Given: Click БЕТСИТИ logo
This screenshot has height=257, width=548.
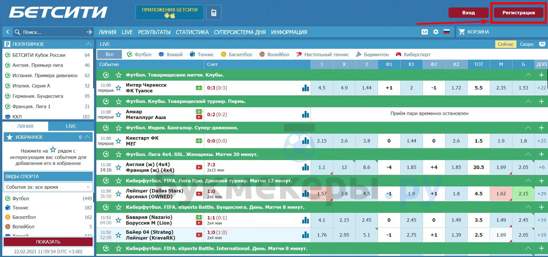Looking at the screenshot, I should pyautogui.click(x=58, y=12).
